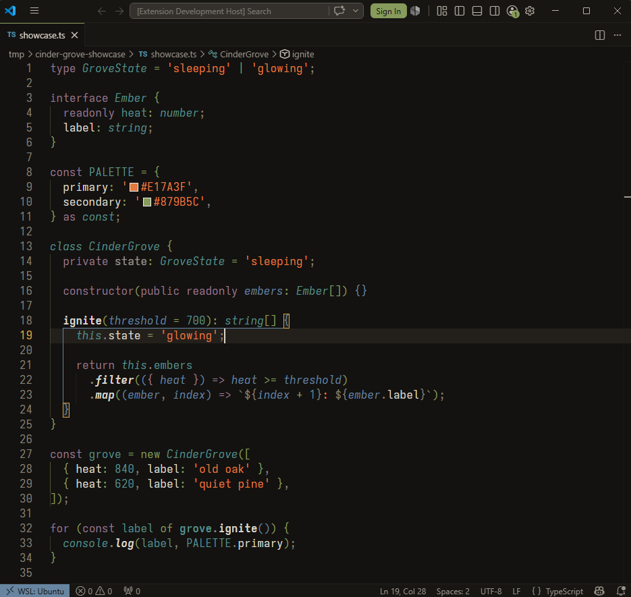631x597 pixels.
Task: Click the '.filter' call on line 22
Action: [111, 380]
